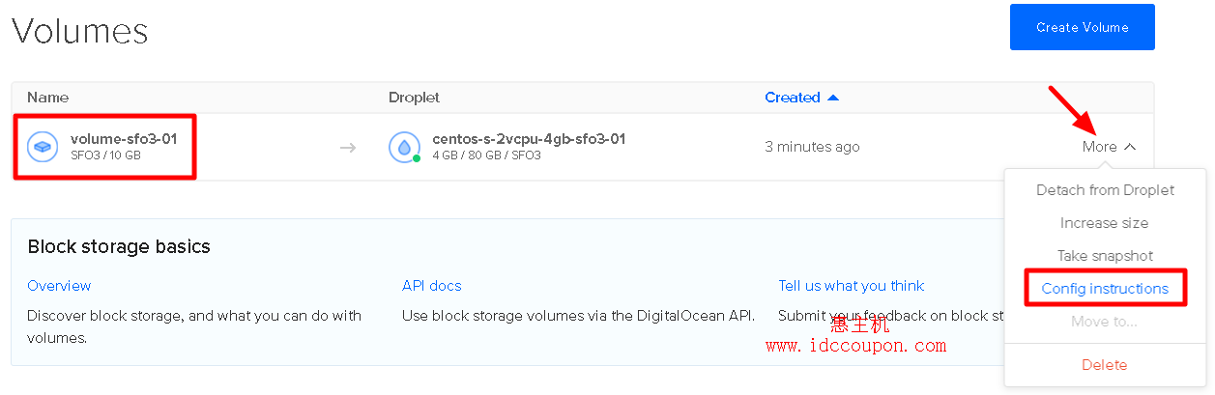The height and width of the screenshot is (395, 1215).
Task: Click the Tell us what you think link
Action: click(851, 286)
